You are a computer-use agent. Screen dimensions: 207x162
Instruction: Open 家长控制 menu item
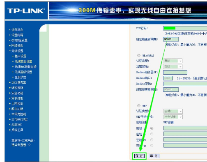17,98
